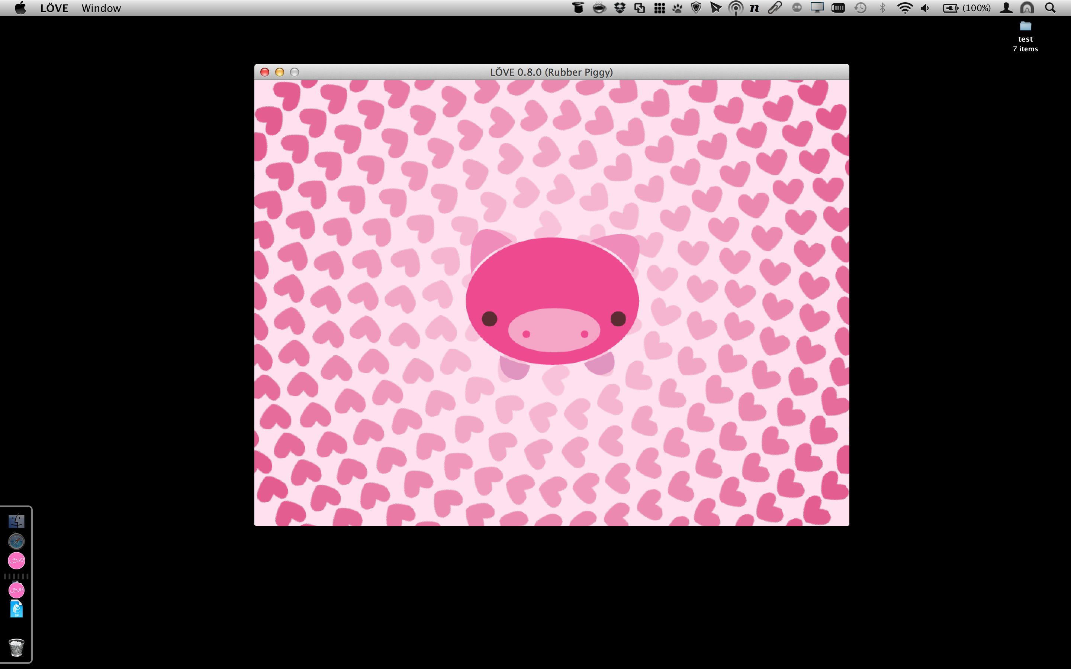
Task: Open the Dropbox menu bar icon
Action: point(620,8)
